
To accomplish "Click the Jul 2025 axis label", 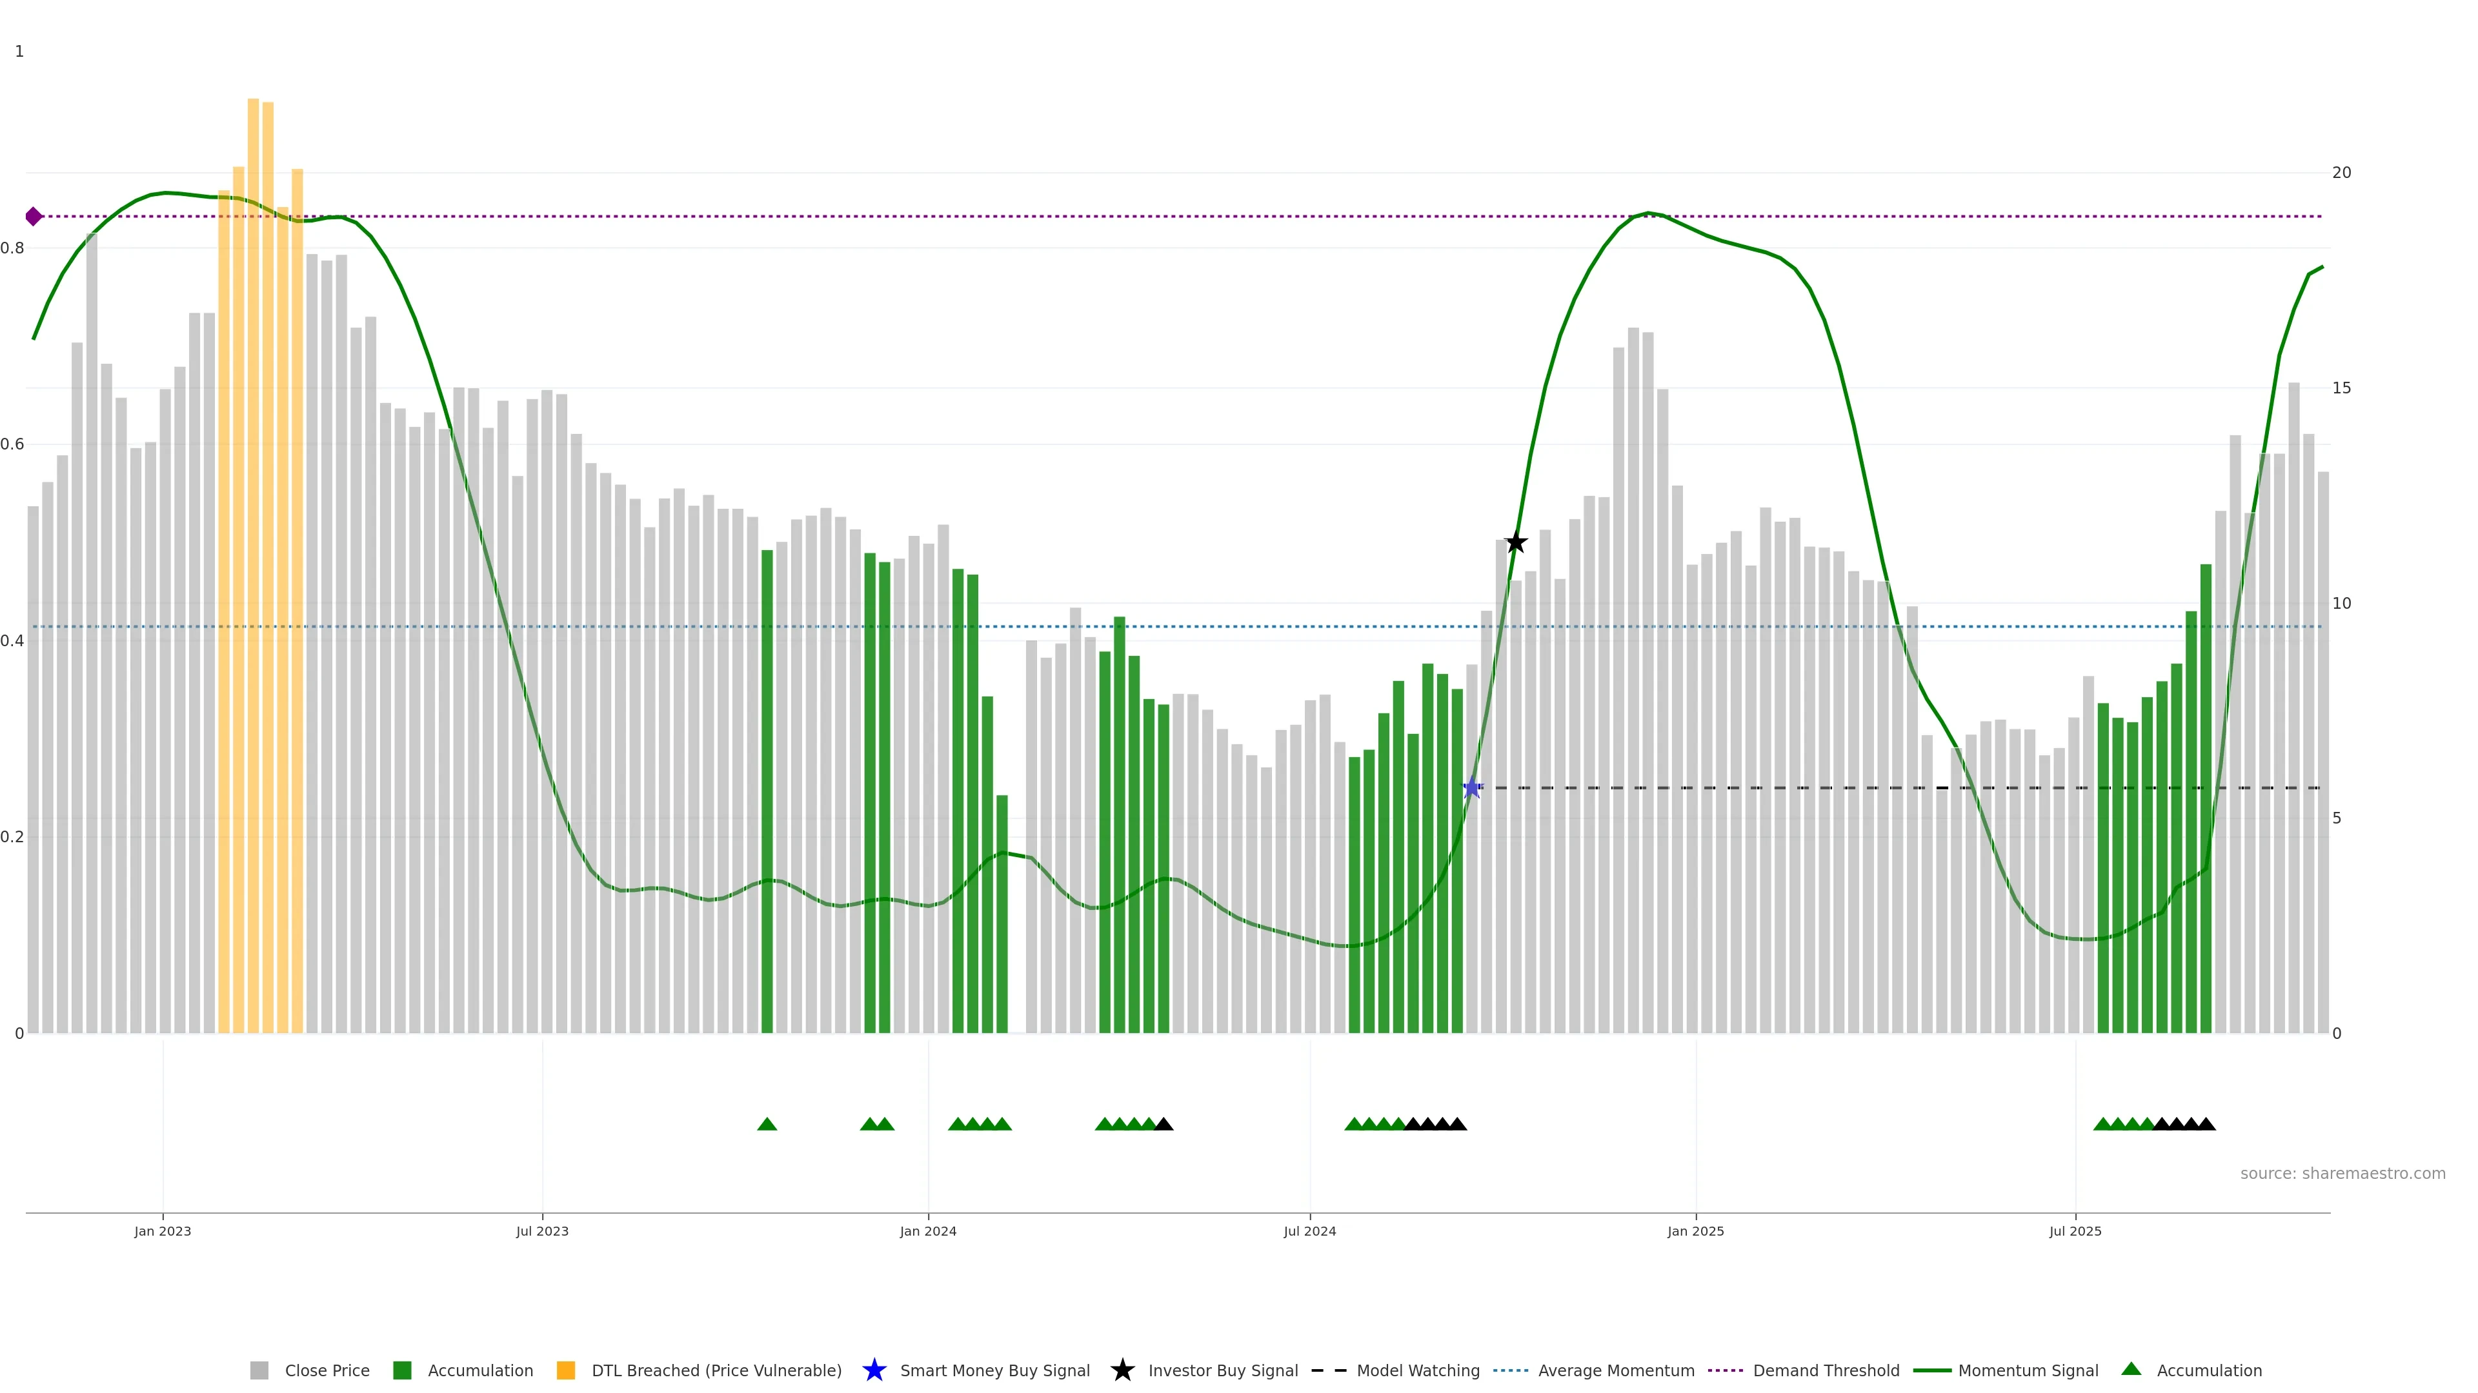I will pos(2075,1232).
